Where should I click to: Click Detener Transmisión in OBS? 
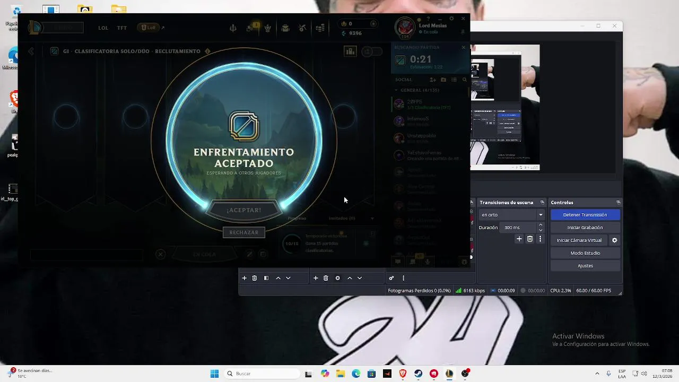pos(585,215)
